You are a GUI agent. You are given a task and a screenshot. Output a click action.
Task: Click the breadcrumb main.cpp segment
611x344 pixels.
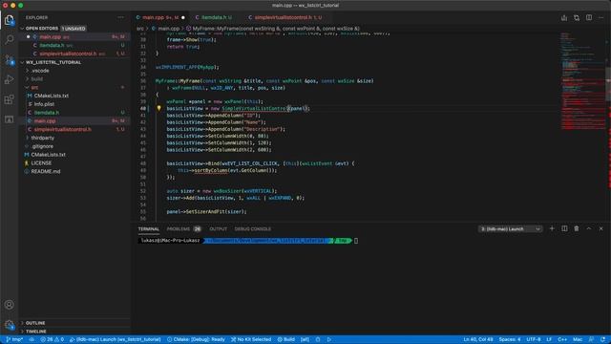coord(168,29)
